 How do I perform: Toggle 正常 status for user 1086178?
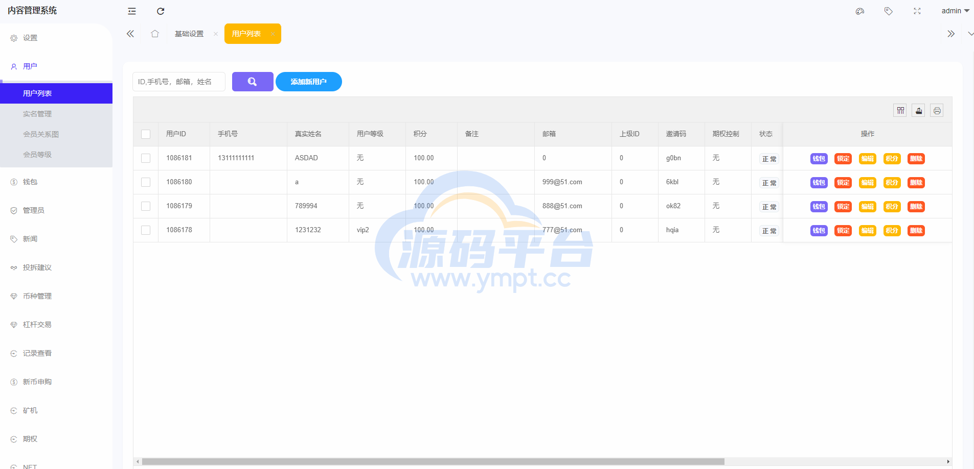[769, 231]
